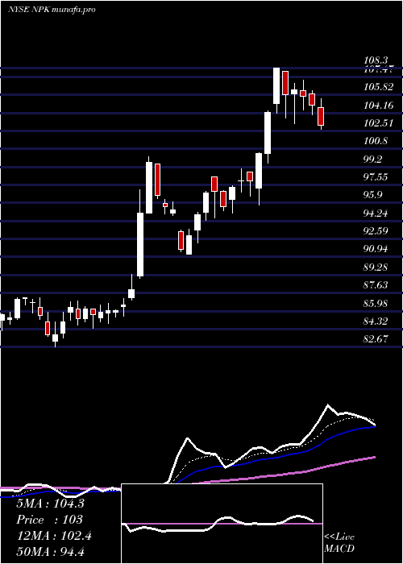The height and width of the screenshot is (564, 403).
Task: Click the Price : 103 readout
Action: tap(50, 520)
